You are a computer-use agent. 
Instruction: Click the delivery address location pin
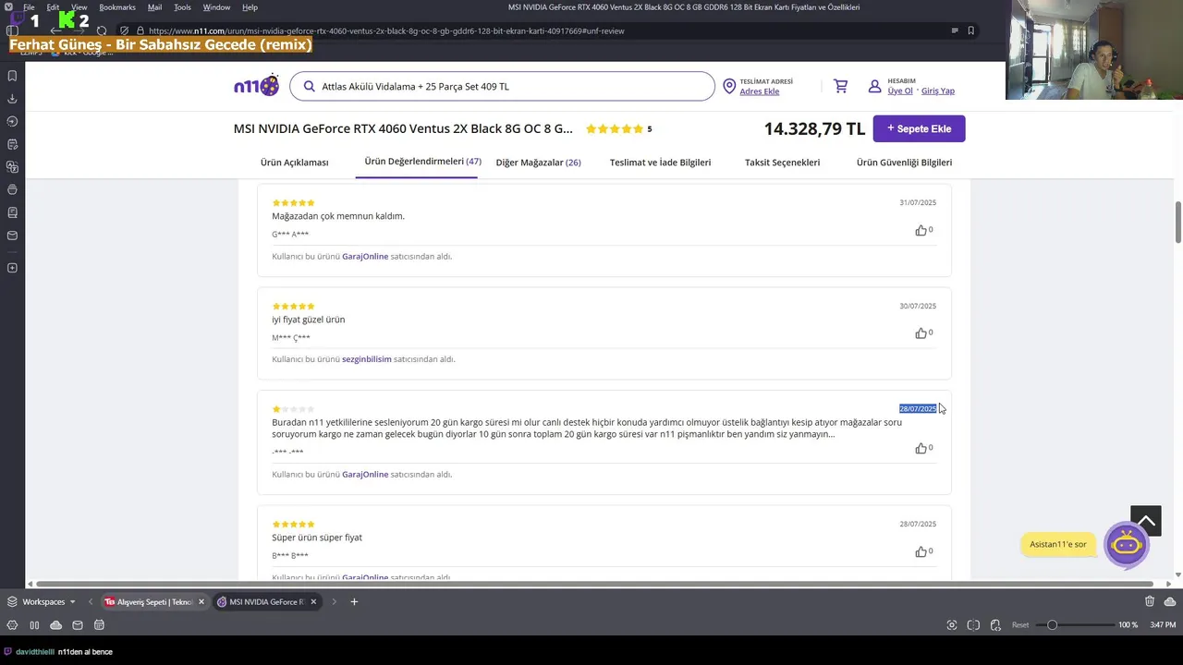[x=729, y=86]
